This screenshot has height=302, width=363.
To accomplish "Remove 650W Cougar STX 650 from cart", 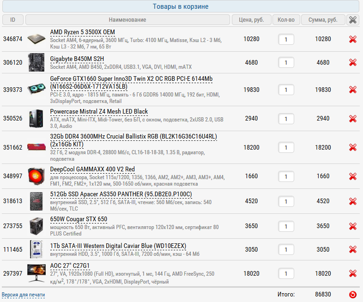I will [x=352, y=226].
